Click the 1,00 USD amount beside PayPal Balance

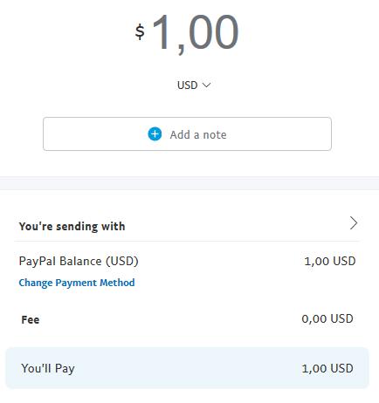click(x=330, y=261)
